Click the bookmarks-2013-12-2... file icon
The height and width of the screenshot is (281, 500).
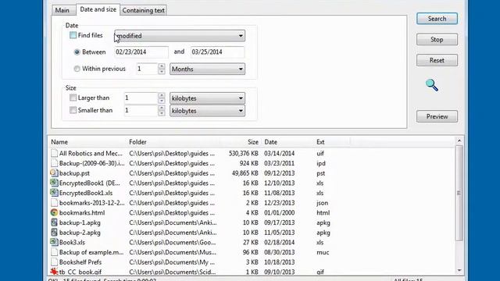[54, 203]
